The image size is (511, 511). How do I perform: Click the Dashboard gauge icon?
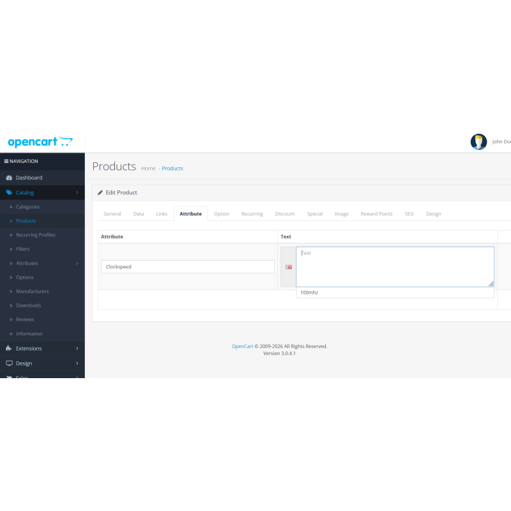pyautogui.click(x=9, y=178)
